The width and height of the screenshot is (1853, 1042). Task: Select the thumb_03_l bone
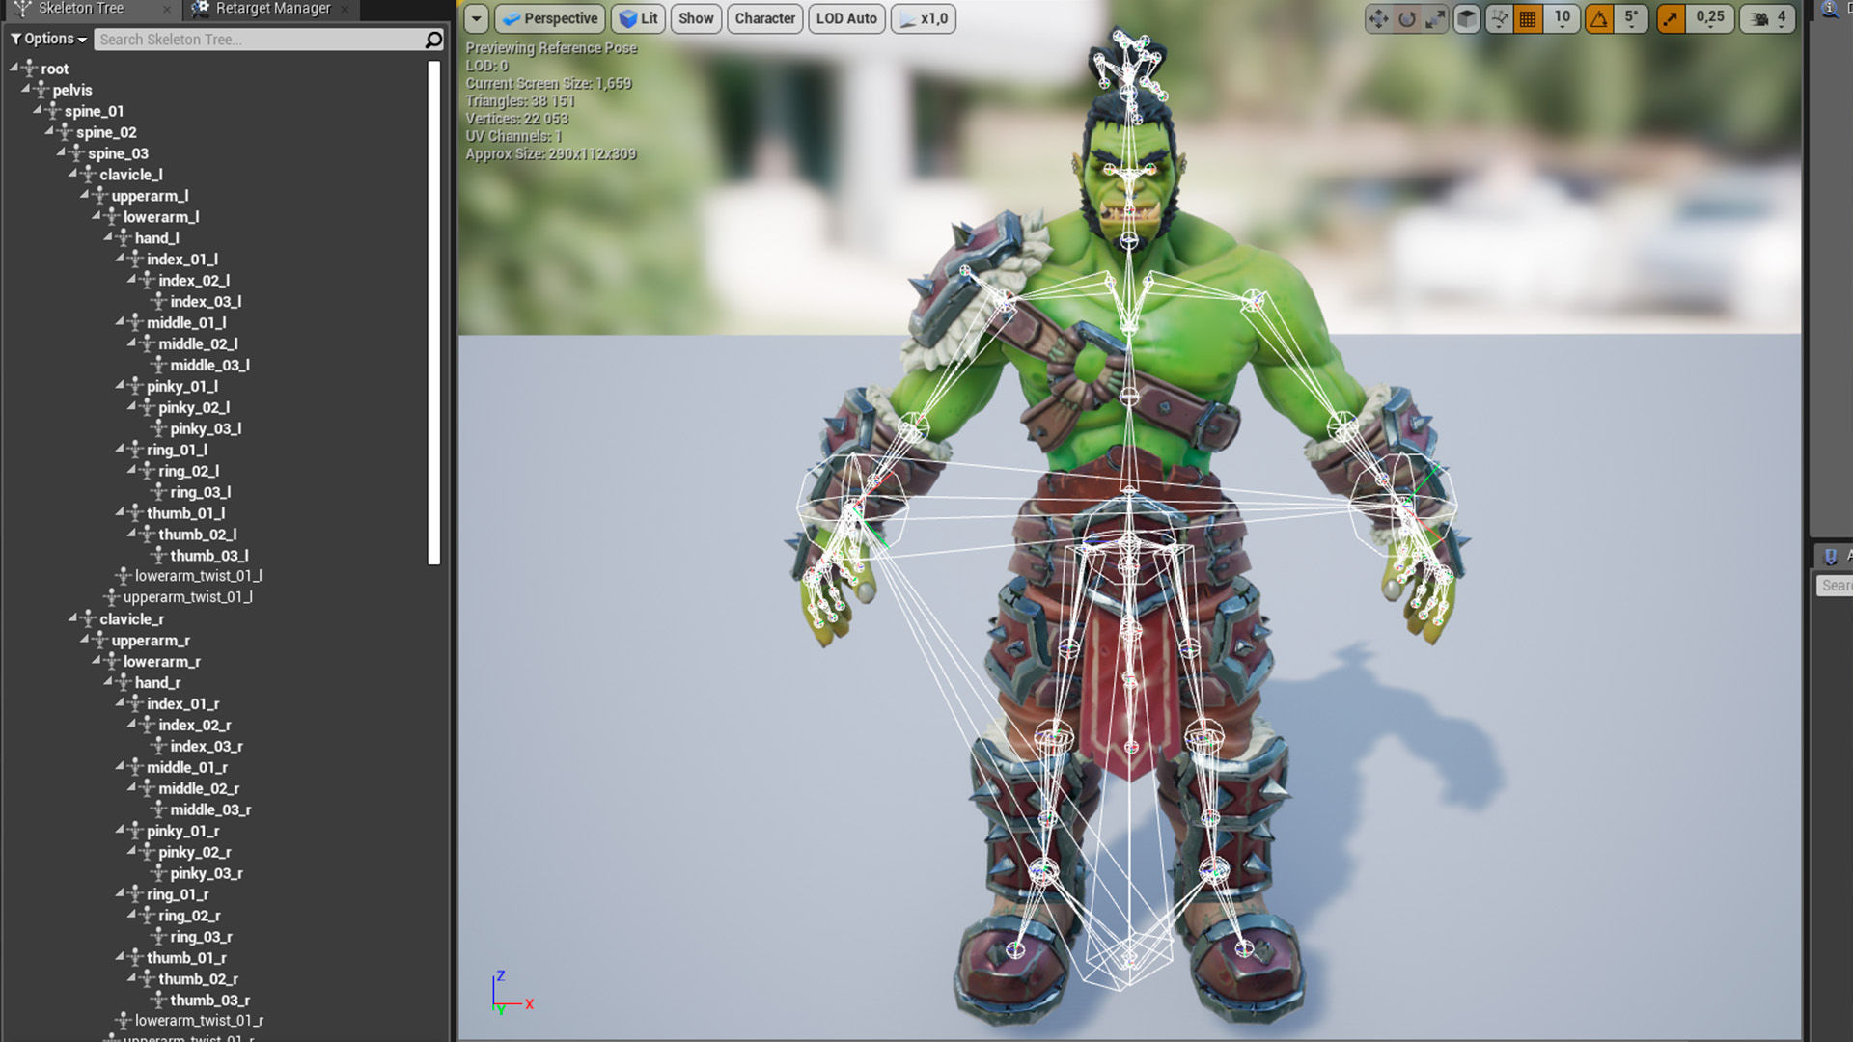tap(209, 556)
